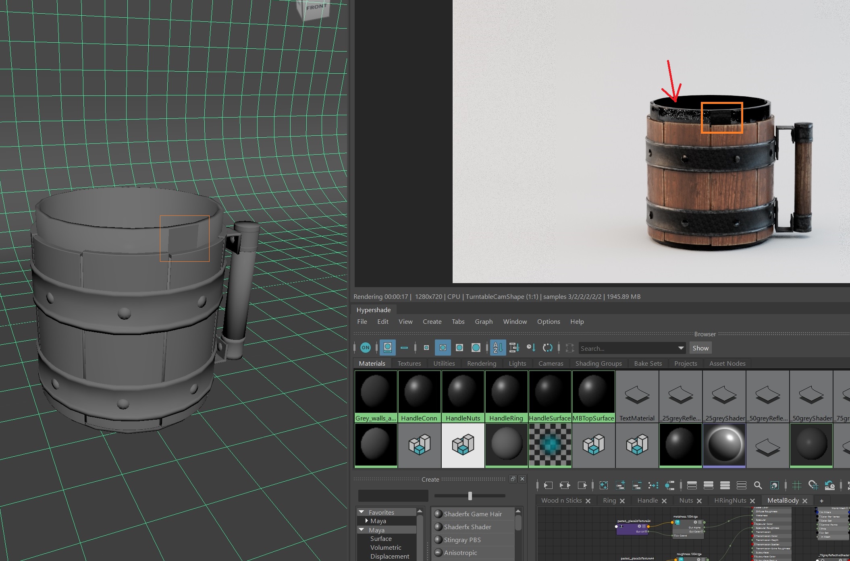850x561 pixels.
Task: Set nodes to custom view mode
Action: tap(741, 485)
